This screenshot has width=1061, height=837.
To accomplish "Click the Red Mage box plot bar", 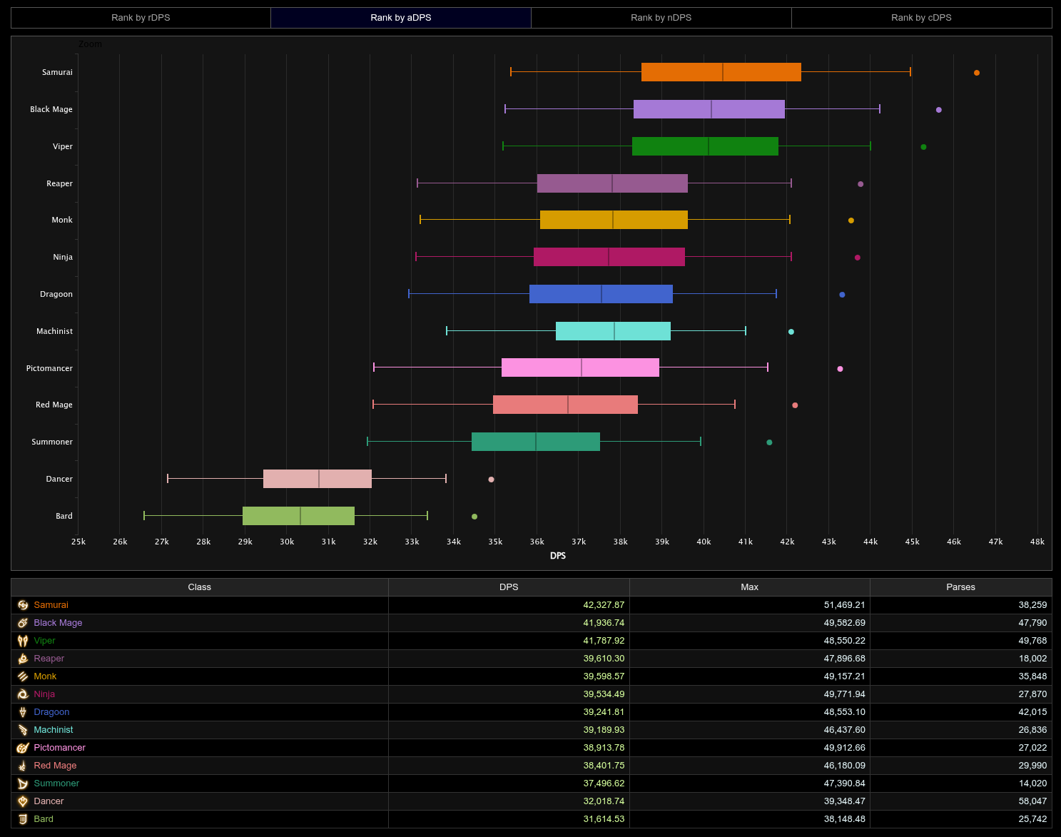I will [565, 405].
